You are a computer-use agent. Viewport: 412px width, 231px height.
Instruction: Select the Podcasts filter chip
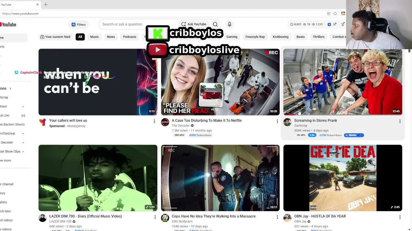[129, 37]
